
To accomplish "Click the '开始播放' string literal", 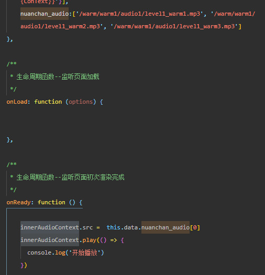I will (85, 252).
